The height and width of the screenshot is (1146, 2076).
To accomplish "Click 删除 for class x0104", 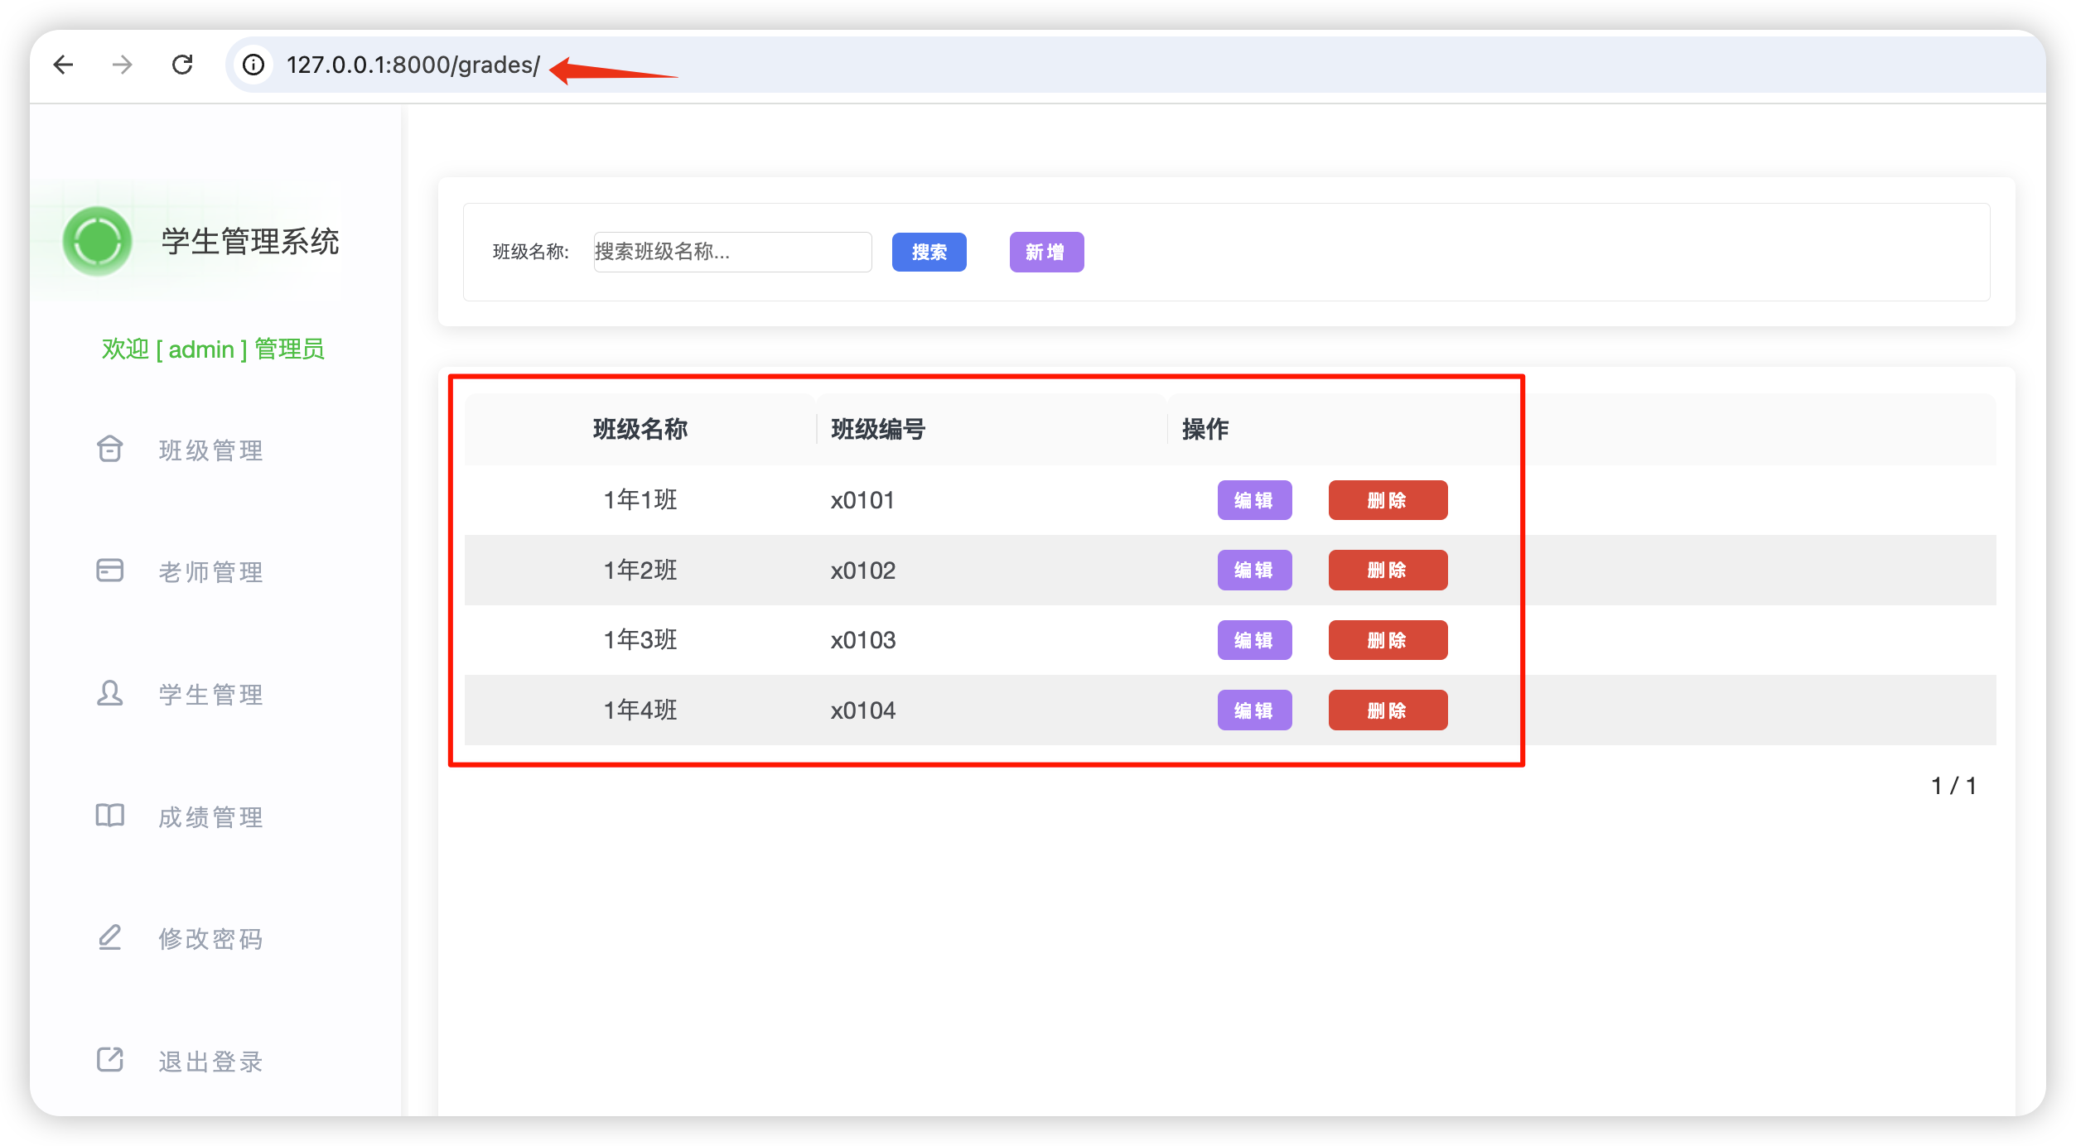I will (x=1388, y=710).
